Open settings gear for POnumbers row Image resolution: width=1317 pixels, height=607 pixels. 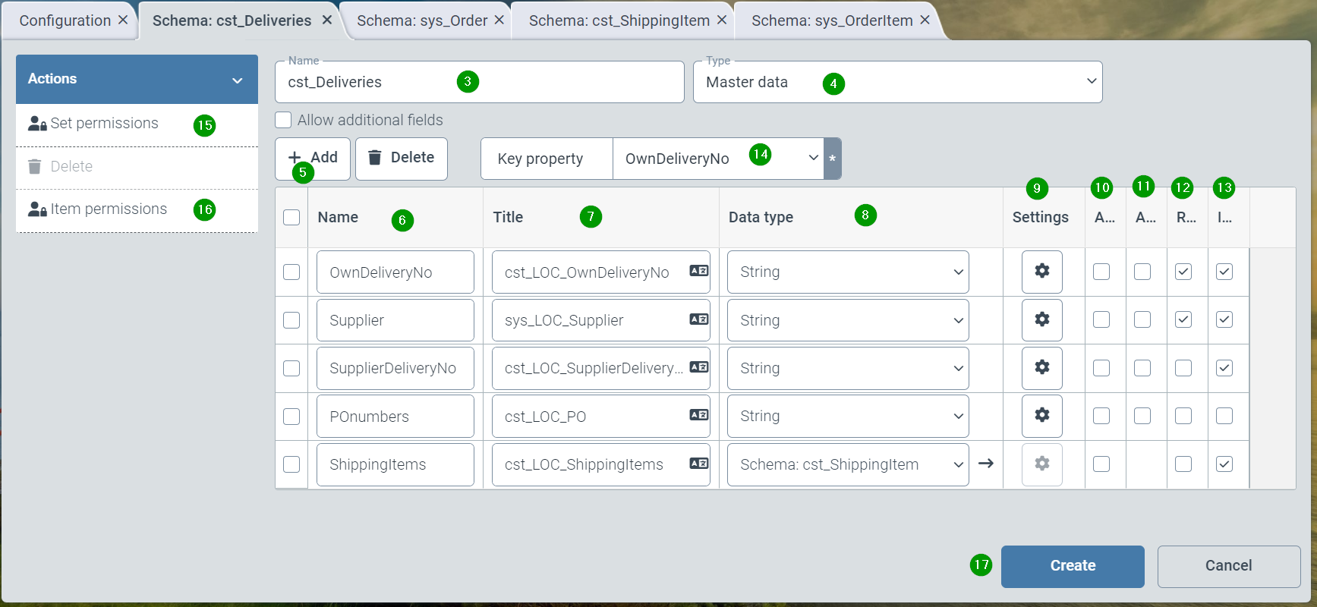1041,416
